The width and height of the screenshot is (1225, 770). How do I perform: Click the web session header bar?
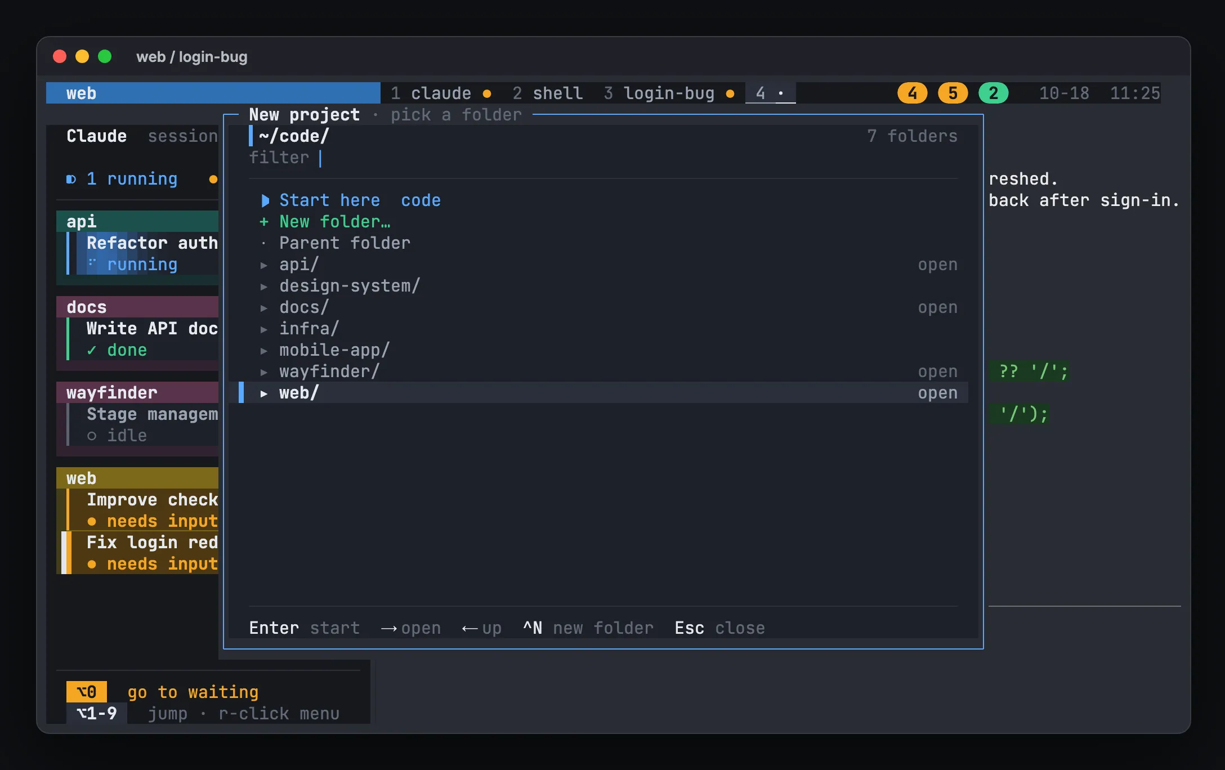click(213, 93)
